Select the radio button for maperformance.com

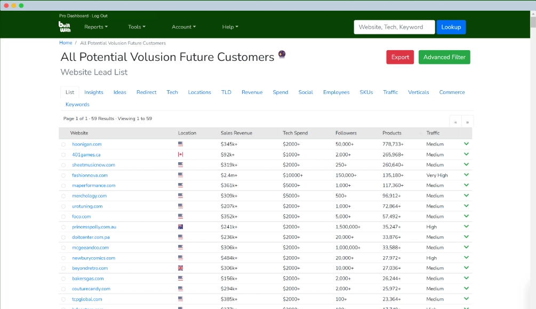[x=63, y=186]
